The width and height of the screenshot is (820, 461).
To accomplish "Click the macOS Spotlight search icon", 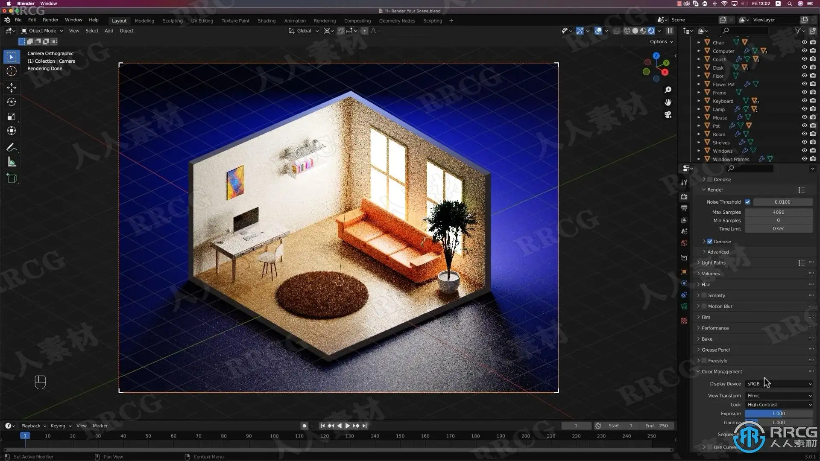I will 790,3.
